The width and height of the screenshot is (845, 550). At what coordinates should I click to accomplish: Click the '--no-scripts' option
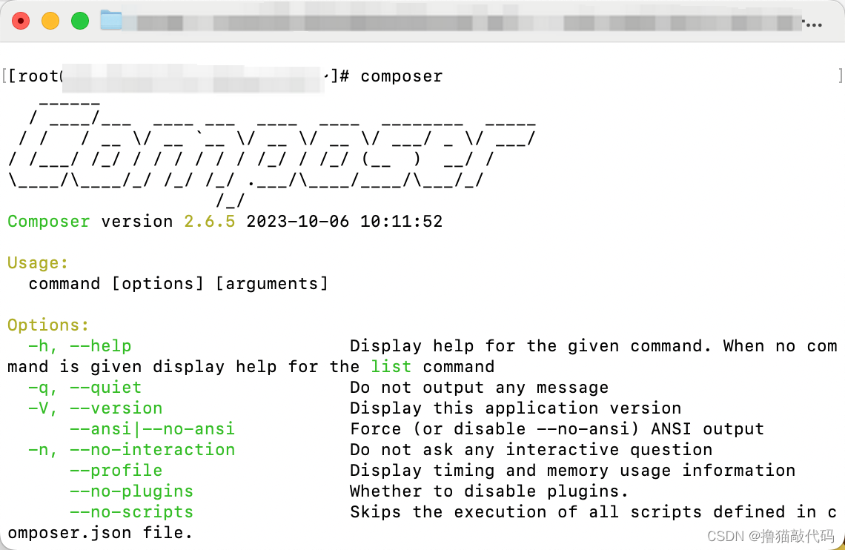coord(131,511)
